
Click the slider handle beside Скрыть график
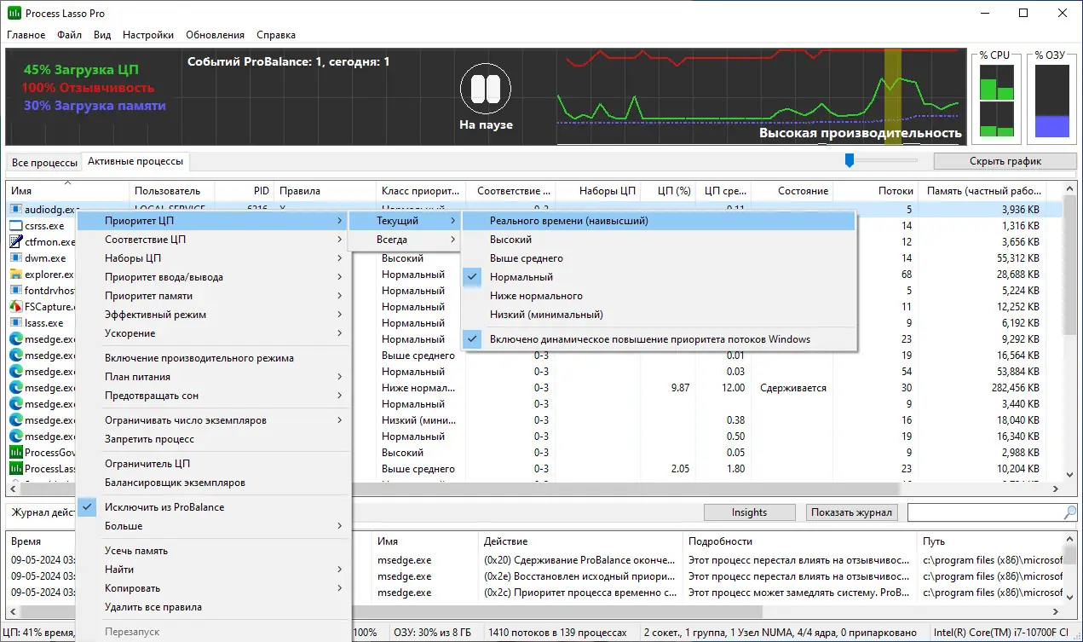click(x=850, y=160)
